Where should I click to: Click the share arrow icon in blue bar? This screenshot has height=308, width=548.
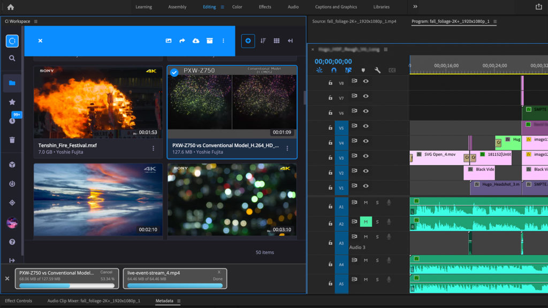tap(182, 41)
